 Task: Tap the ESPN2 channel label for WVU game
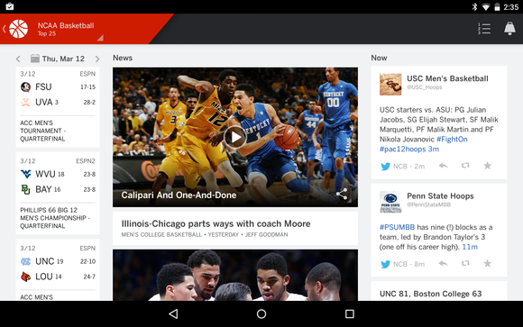click(86, 161)
